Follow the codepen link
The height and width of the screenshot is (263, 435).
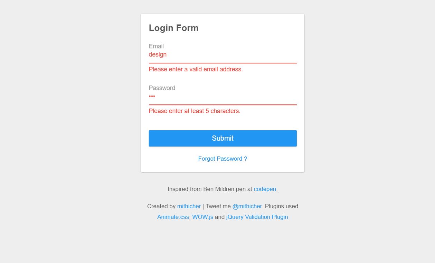click(265, 189)
